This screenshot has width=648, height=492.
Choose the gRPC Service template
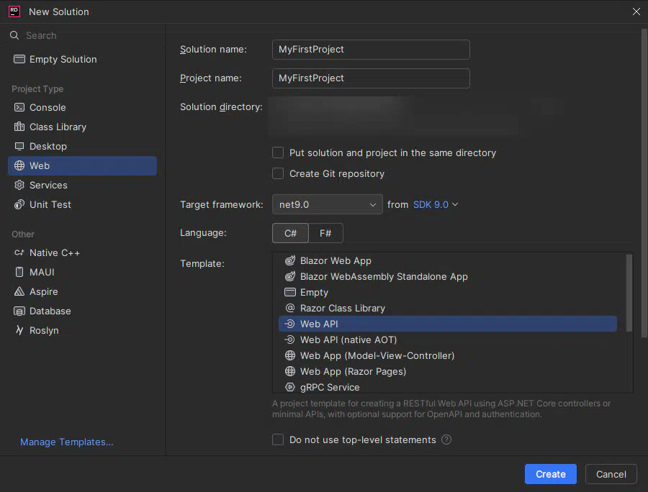(x=330, y=387)
